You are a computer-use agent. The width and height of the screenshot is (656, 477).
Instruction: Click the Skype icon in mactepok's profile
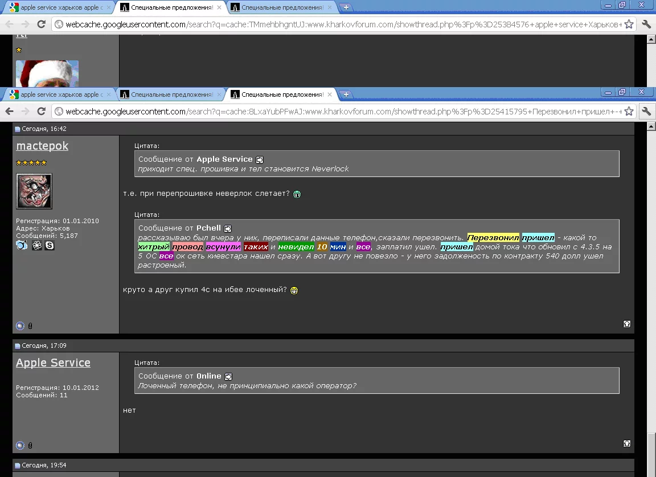(50, 245)
